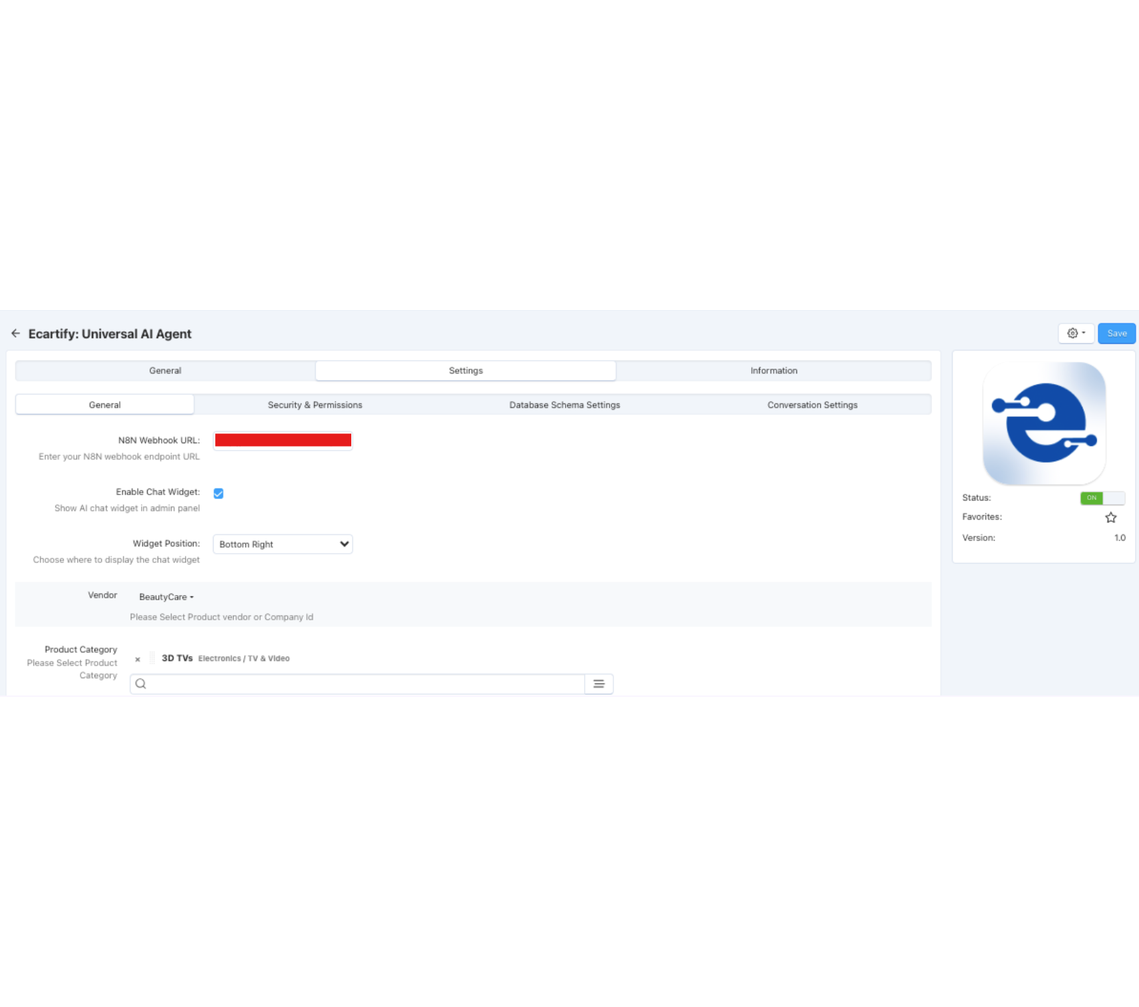Go to Conversation Settings sub-tab
This screenshot has height=1007, width=1139.
(x=812, y=405)
